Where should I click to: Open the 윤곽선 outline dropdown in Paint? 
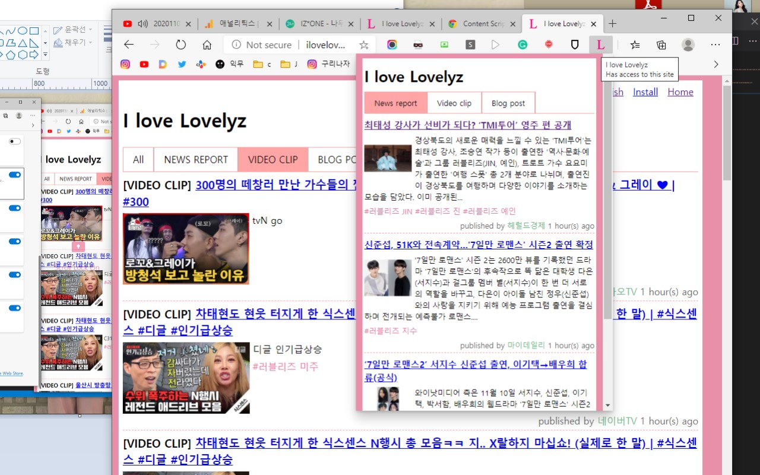(73, 30)
